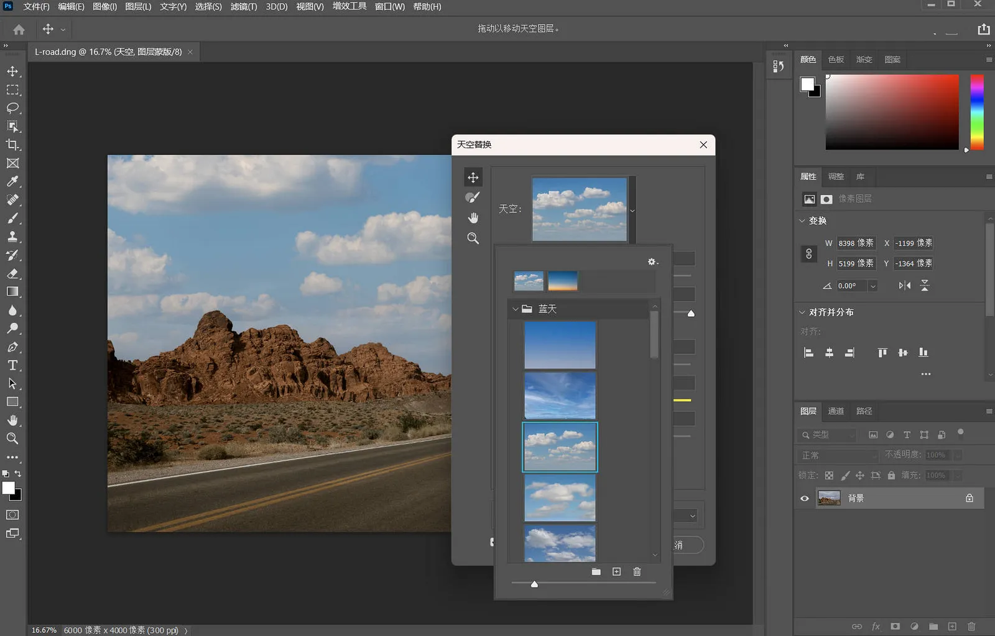This screenshot has height=636, width=995.
Task: Toggle the Quick Mask mode icon
Action: (x=12, y=515)
